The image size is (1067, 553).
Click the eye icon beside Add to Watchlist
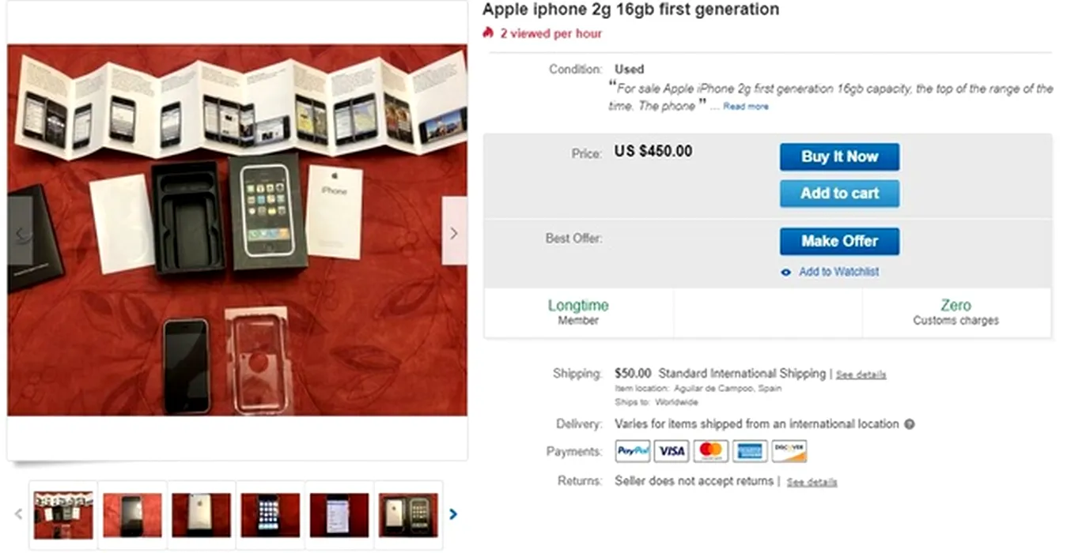(x=785, y=273)
